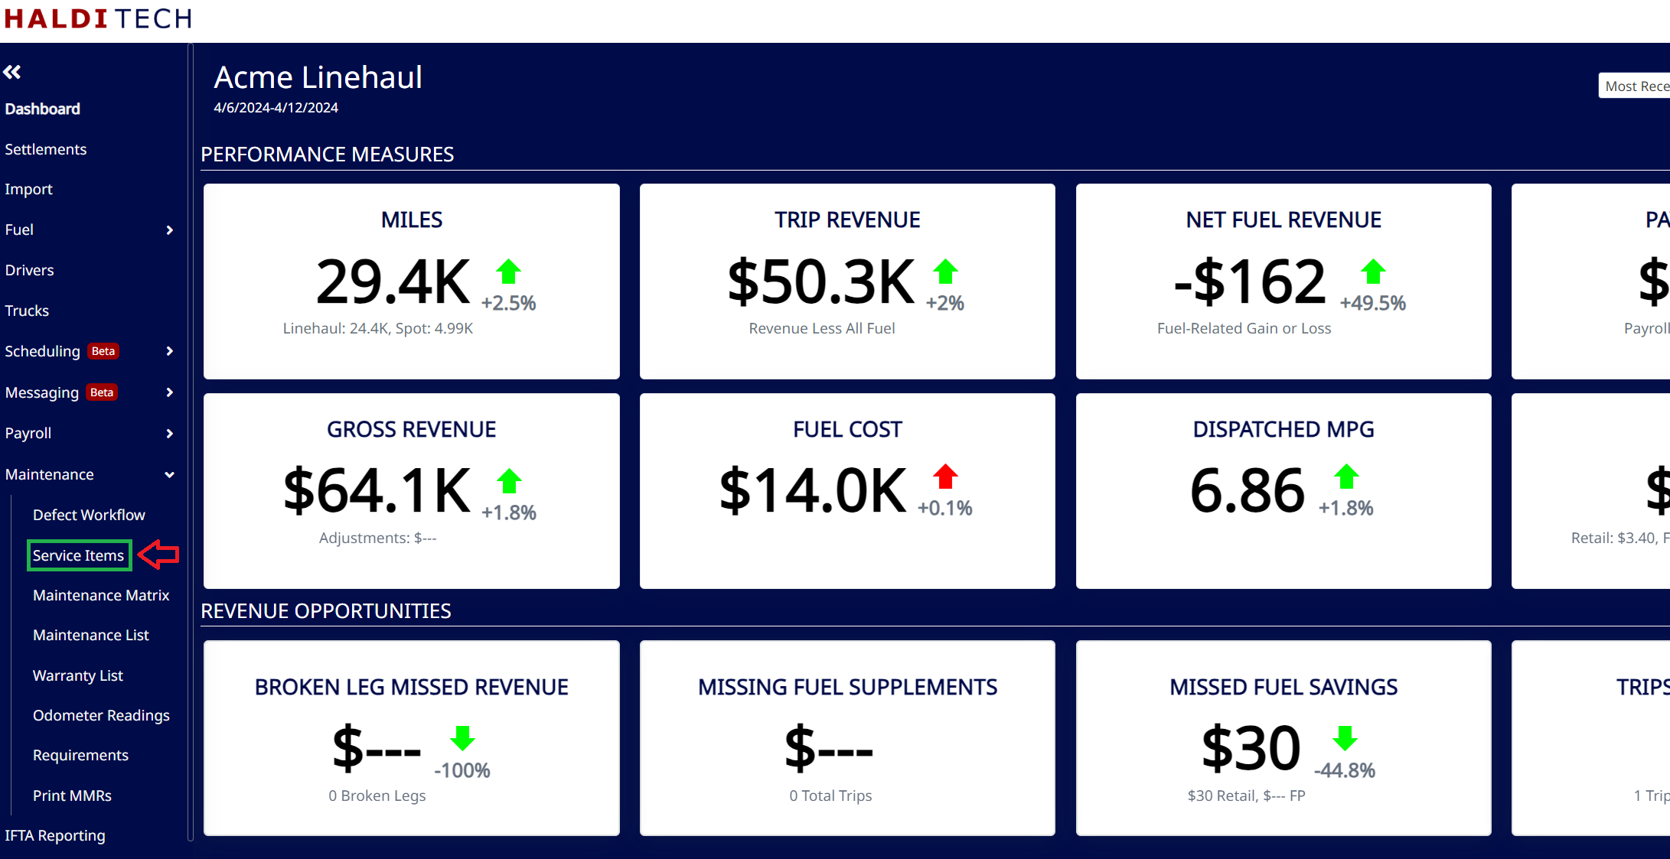The height and width of the screenshot is (859, 1670).
Task: Open Odometer Readings page
Action: click(101, 715)
